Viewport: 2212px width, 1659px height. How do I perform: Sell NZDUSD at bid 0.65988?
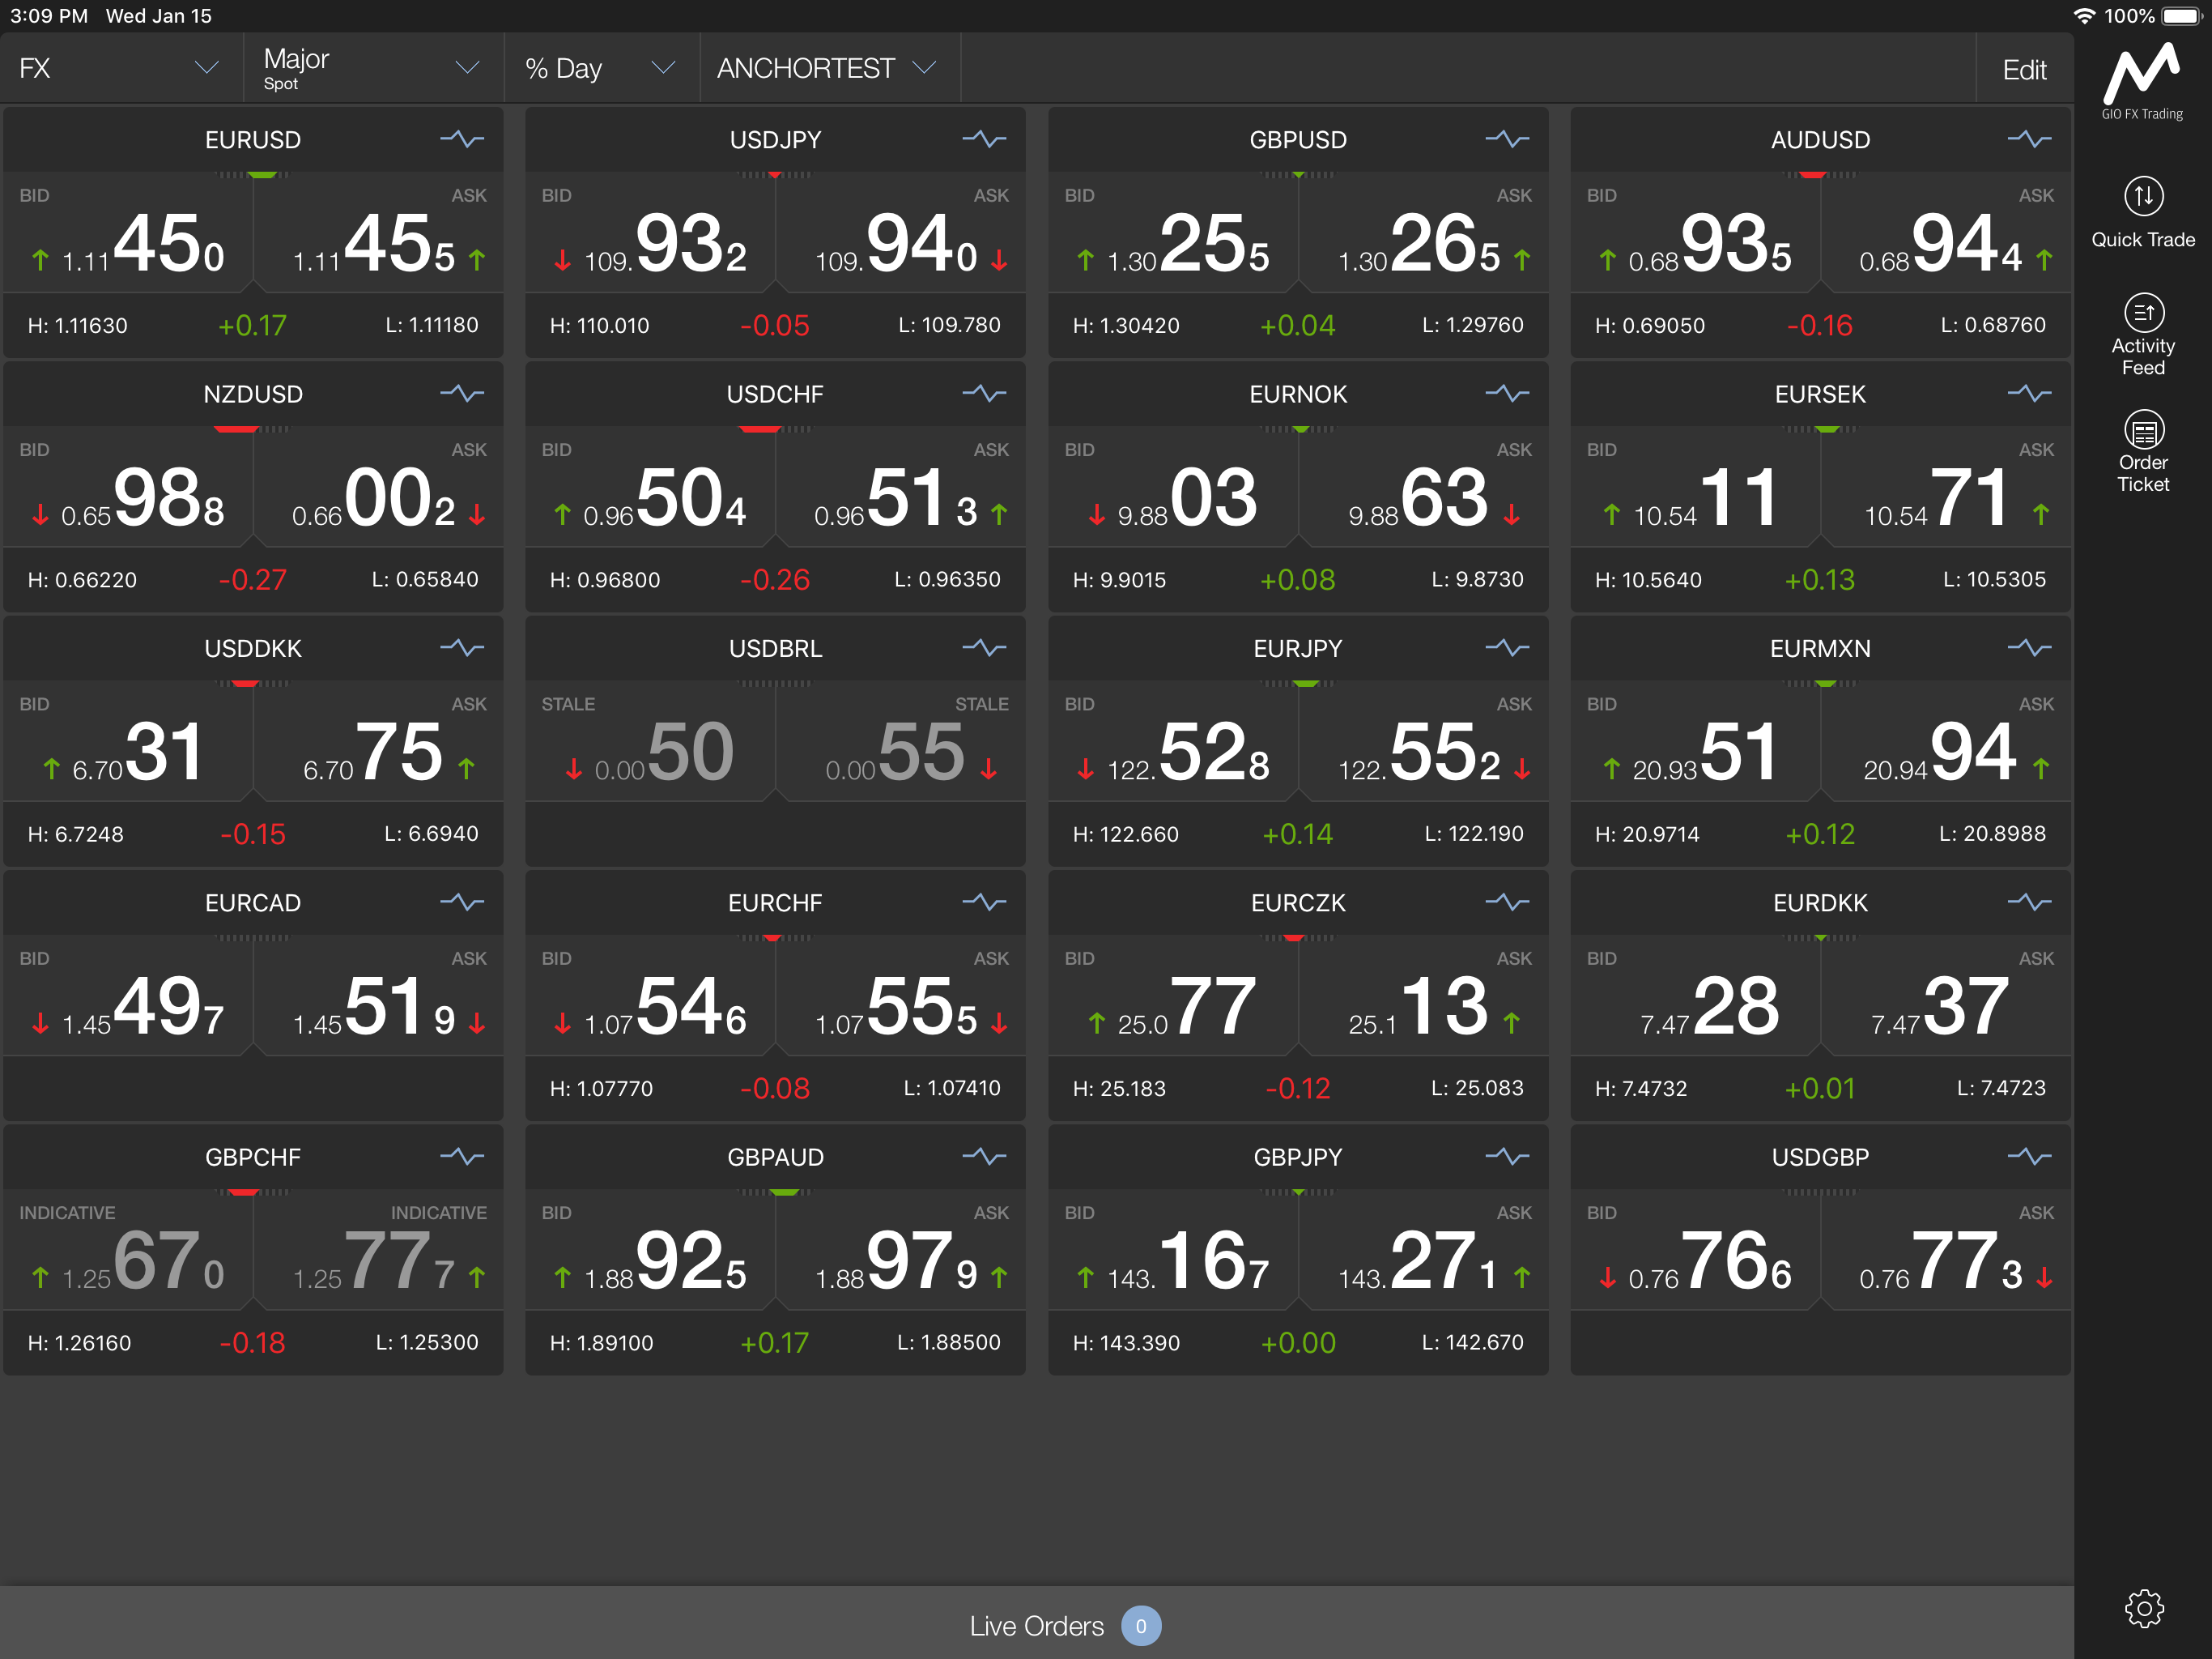(x=128, y=486)
